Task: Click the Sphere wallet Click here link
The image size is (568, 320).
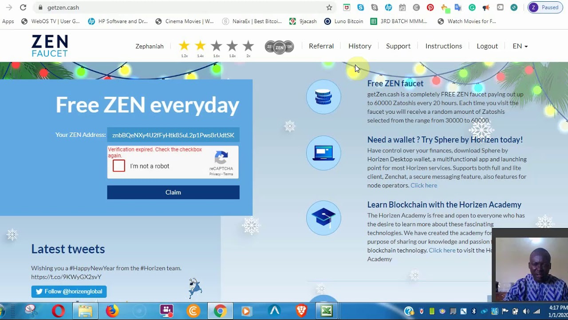Action: [x=424, y=185]
